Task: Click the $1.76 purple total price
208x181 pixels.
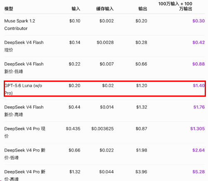Action: tap(199, 107)
